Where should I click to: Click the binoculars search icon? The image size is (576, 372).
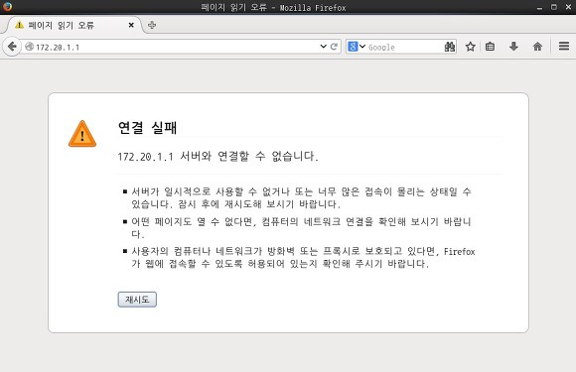click(450, 47)
